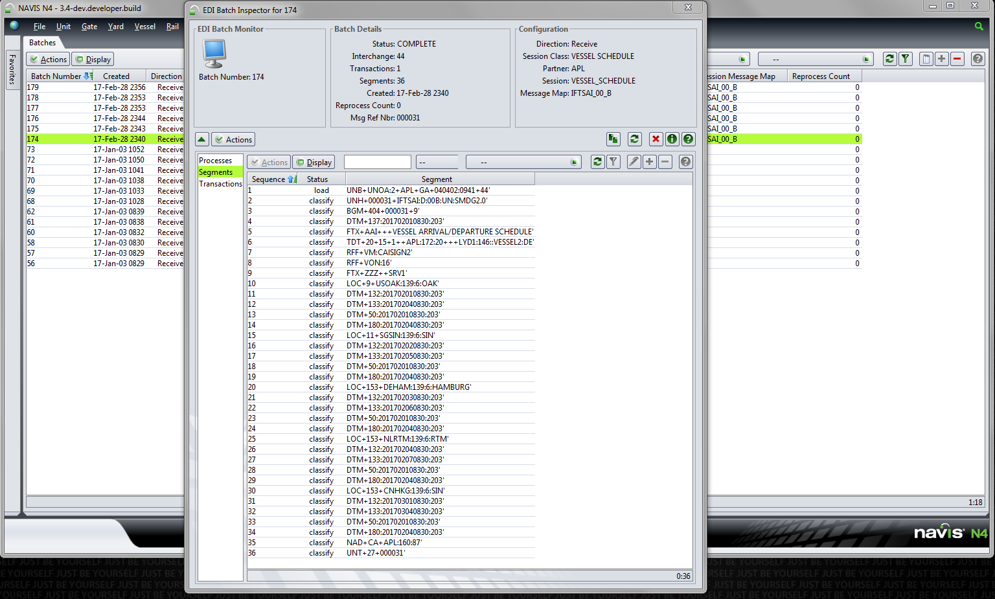
Task: Click the EDI Batch Monitor computer icon
Action: [x=214, y=54]
